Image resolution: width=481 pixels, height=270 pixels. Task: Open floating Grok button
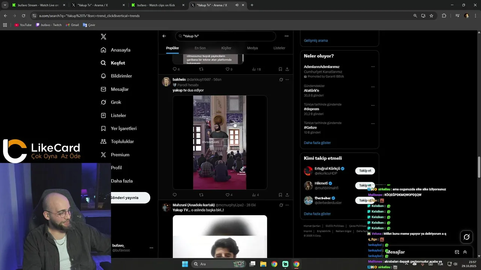point(467,237)
